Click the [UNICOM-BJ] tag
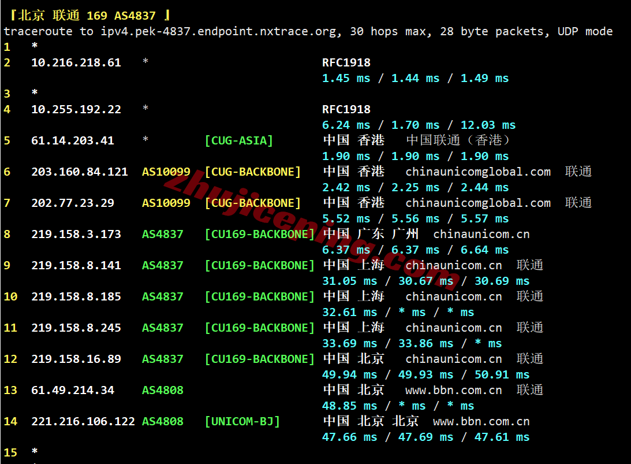The width and height of the screenshot is (631, 464). click(x=242, y=421)
